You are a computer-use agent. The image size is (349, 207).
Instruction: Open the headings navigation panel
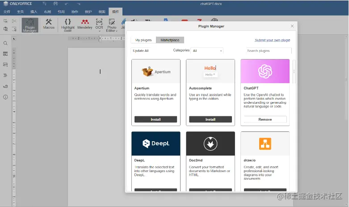tap(5, 75)
